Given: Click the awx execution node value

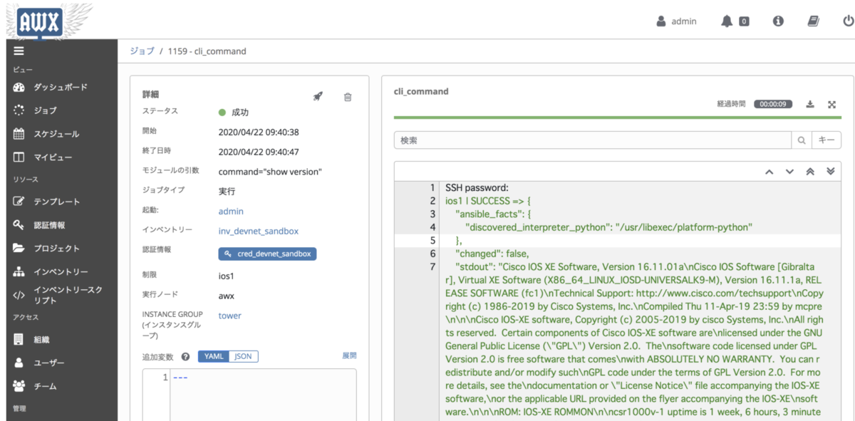Looking at the screenshot, I should tap(227, 296).
